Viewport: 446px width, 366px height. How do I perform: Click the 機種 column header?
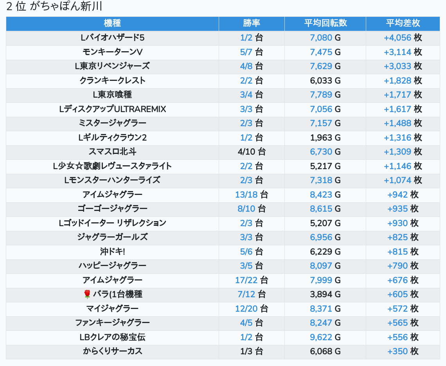[x=112, y=23]
